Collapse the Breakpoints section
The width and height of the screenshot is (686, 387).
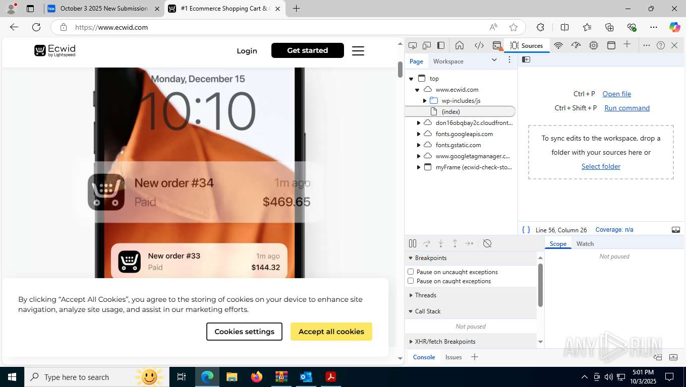[x=471, y=257]
